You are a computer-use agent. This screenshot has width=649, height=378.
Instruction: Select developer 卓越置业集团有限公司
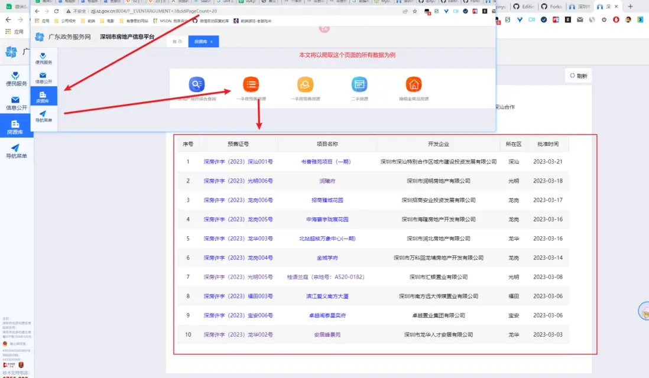pyautogui.click(x=439, y=315)
